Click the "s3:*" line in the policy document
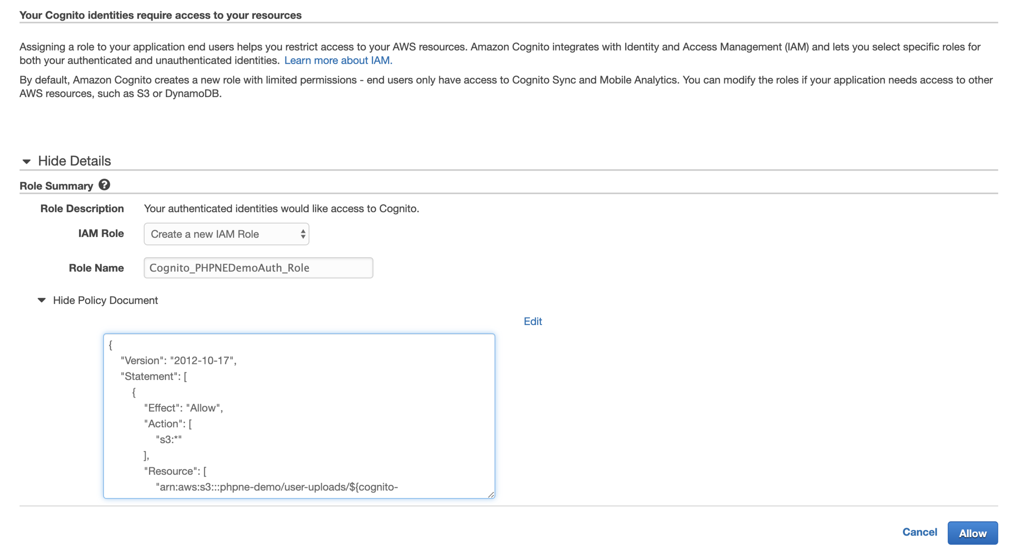The height and width of the screenshot is (559, 1017). tap(169, 439)
